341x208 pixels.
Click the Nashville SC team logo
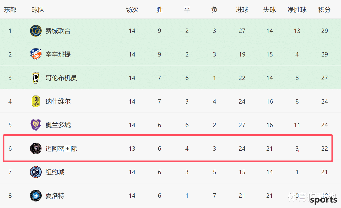[36, 102]
